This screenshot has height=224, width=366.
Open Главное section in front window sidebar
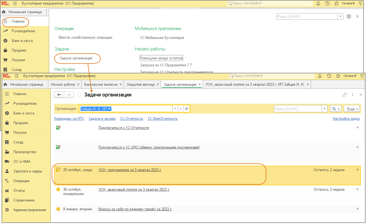tap(20, 94)
